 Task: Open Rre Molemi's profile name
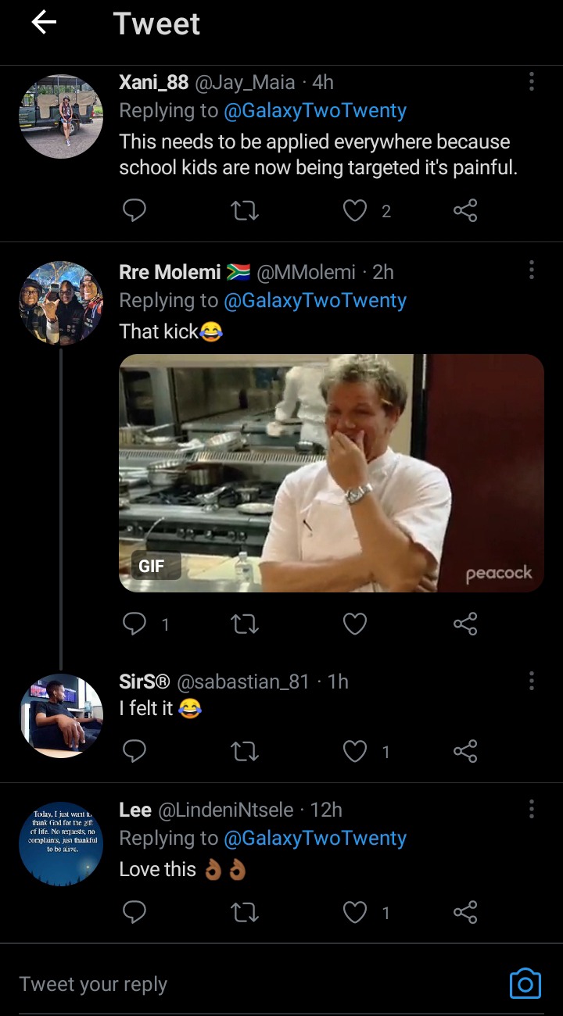coord(170,272)
